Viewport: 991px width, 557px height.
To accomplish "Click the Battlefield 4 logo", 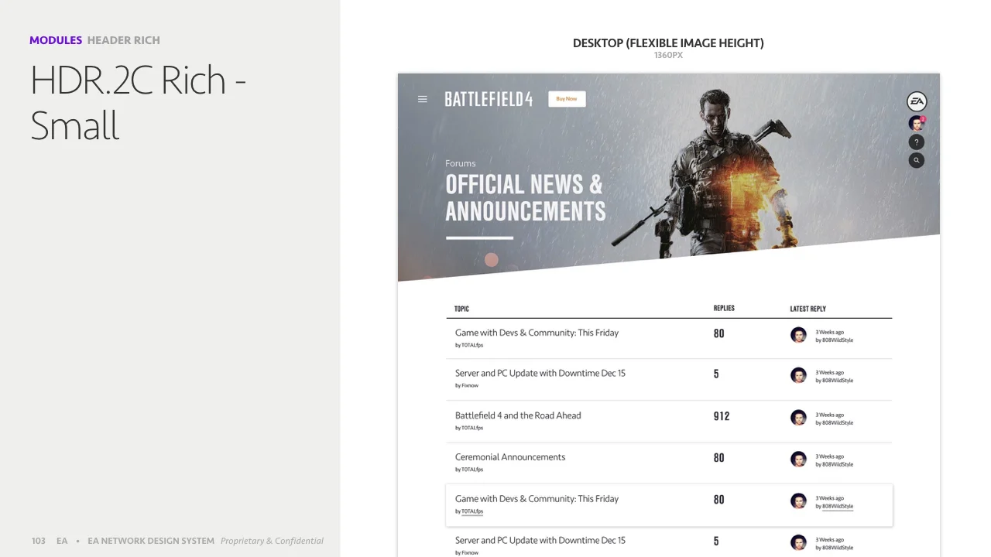I will pyautogui.click(x=489, y=99).
